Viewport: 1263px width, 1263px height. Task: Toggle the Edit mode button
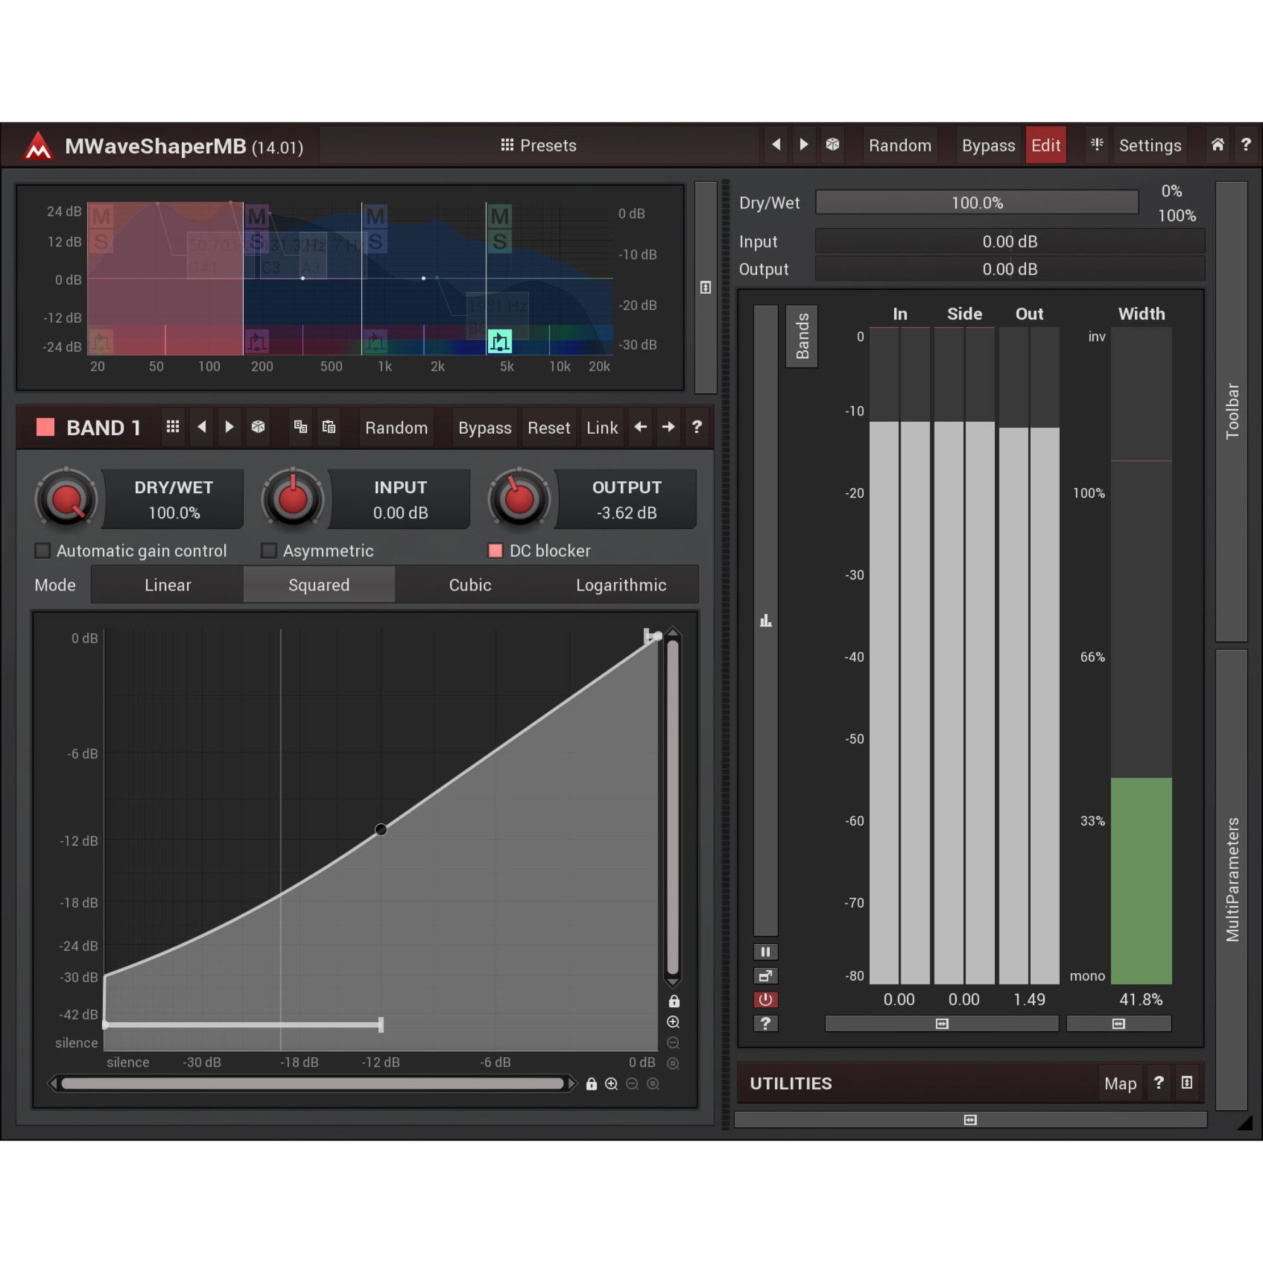click(1045, 145)
